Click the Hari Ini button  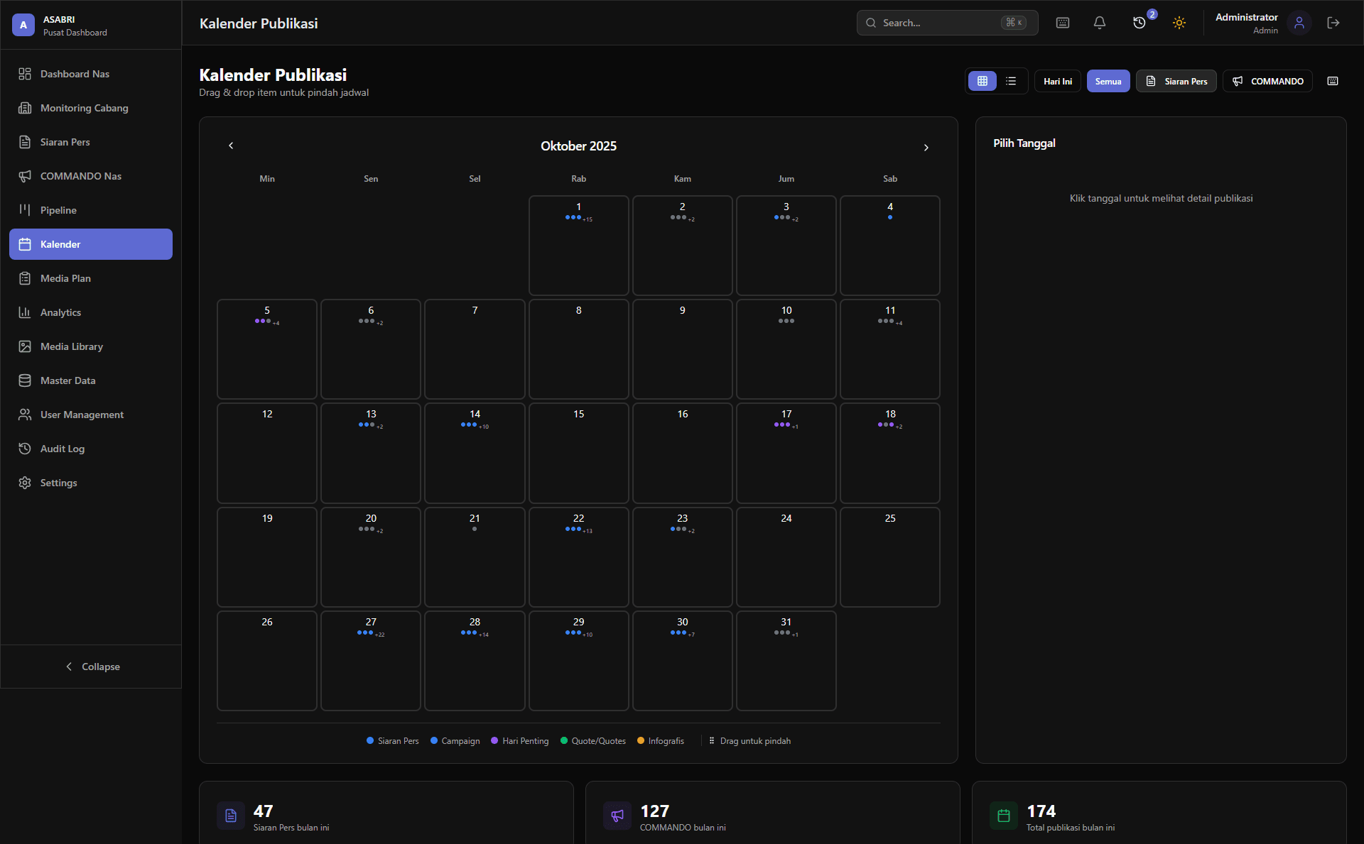click(x=1058, y=81)
